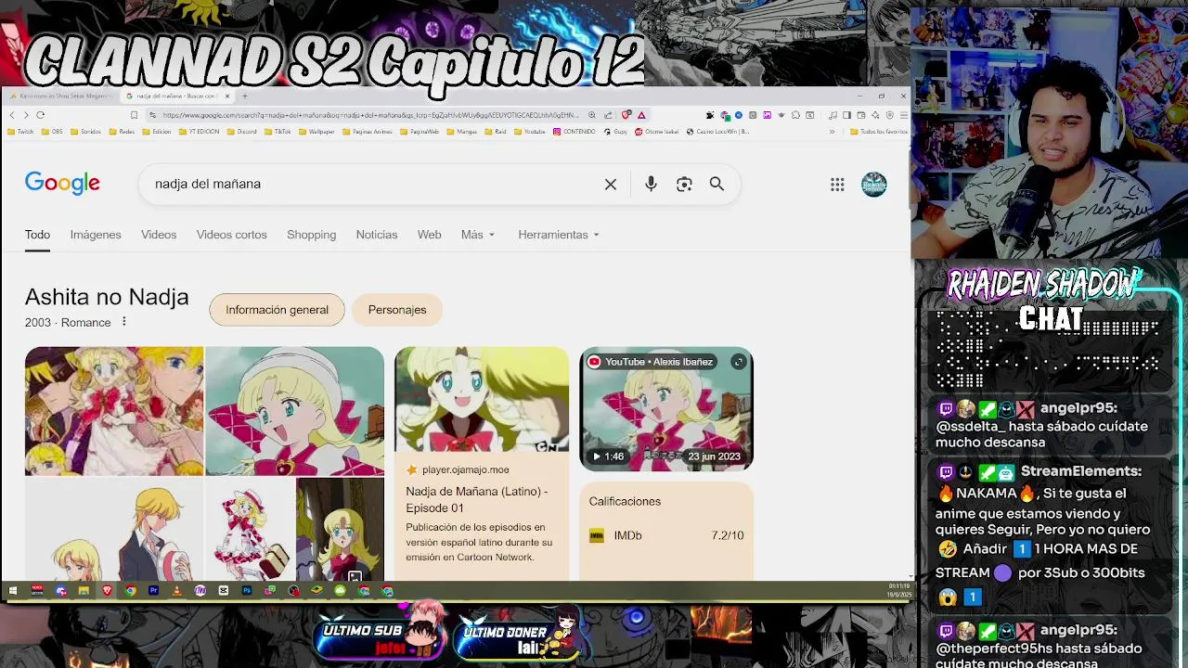Reload the current page
This screenshot has height=668, width=1188.
pyautogui.click(x=40, y=115)
